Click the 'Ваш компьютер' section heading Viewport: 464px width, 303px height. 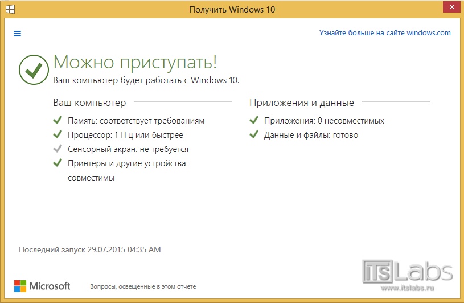pyautogui.click(x=89, y=103)
